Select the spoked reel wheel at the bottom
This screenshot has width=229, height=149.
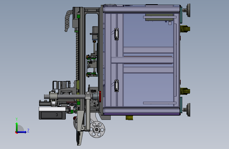click(97, 129)
